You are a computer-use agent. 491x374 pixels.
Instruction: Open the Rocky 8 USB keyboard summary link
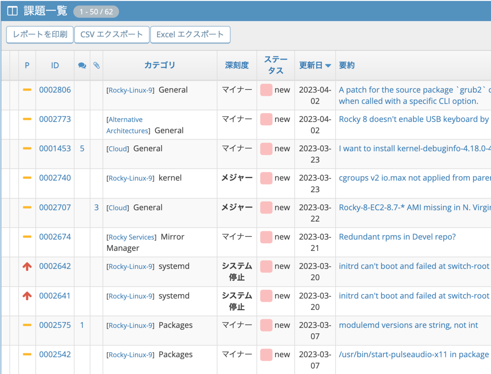tap(414, 119)
